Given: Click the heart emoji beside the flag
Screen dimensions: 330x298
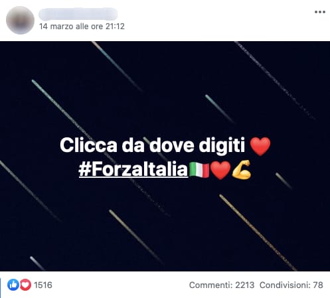Looking at the screenshot, I should click(220, 170).
